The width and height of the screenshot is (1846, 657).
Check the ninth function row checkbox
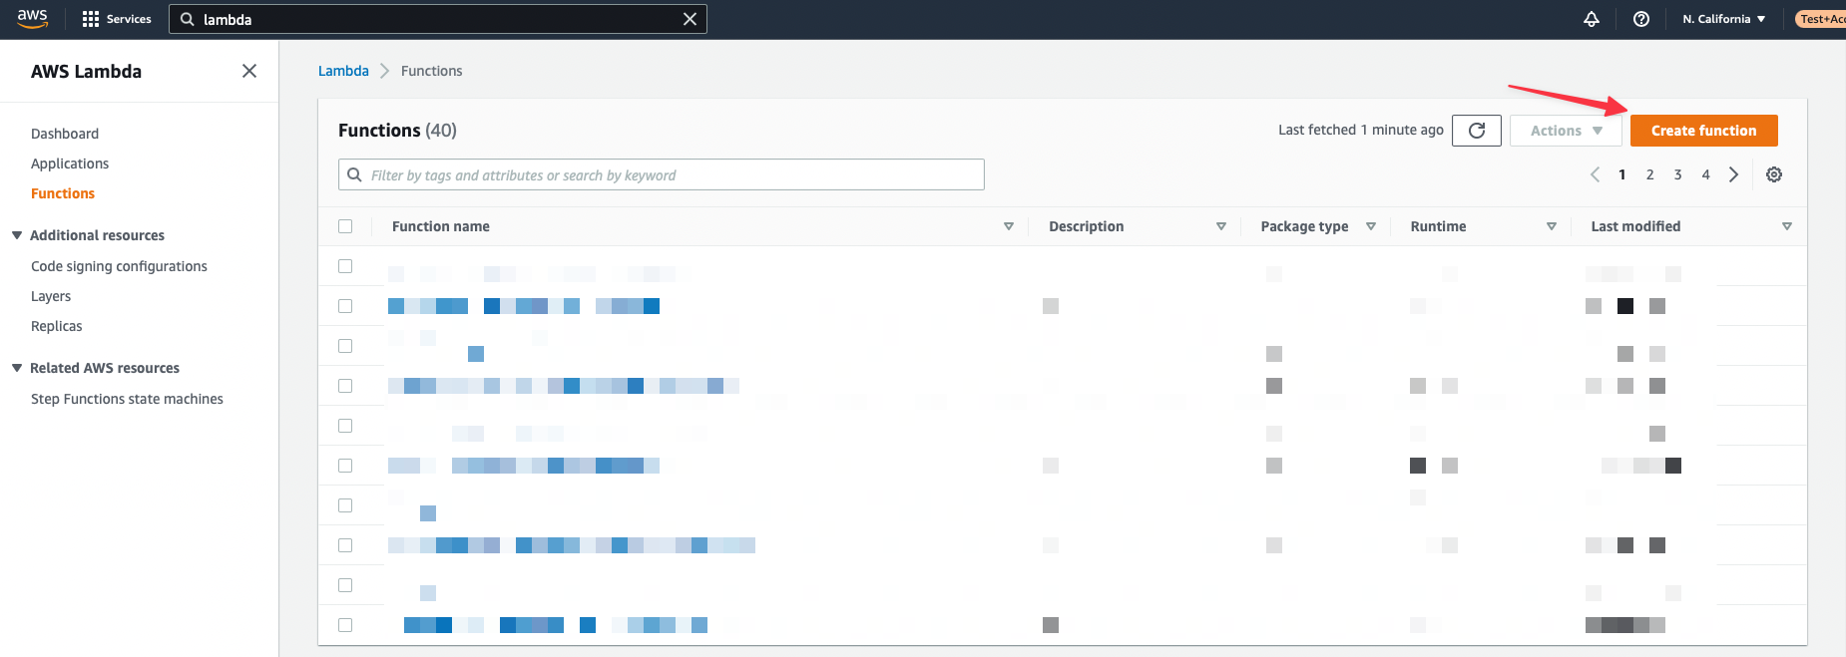coord(345,585)
